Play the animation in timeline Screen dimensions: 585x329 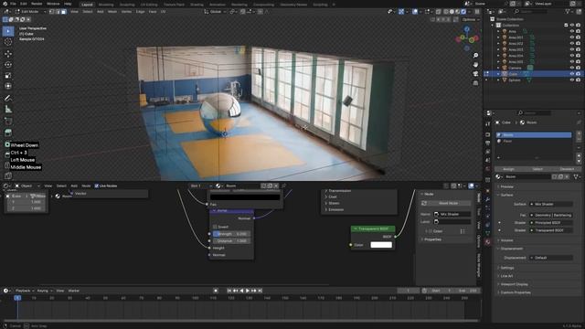[x=248, y=291]
